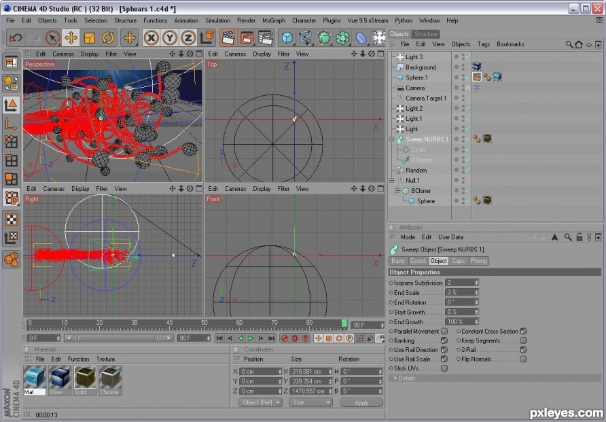The height and width of the screenshot is (422, 606).
Task: Toggle the Use Rail Direction checkbox
Action: tap(444, 350)
